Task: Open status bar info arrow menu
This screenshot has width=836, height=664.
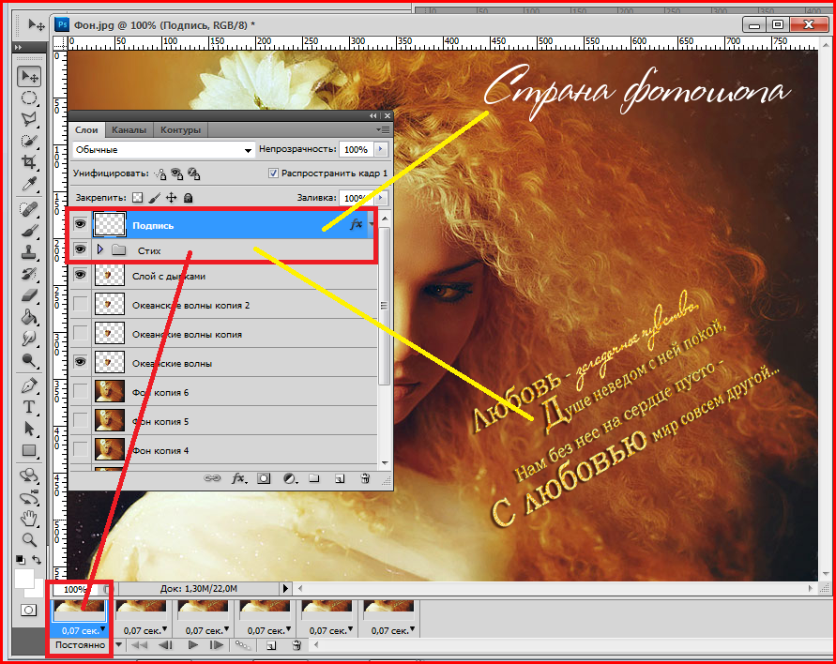Action: pos(285,588)
